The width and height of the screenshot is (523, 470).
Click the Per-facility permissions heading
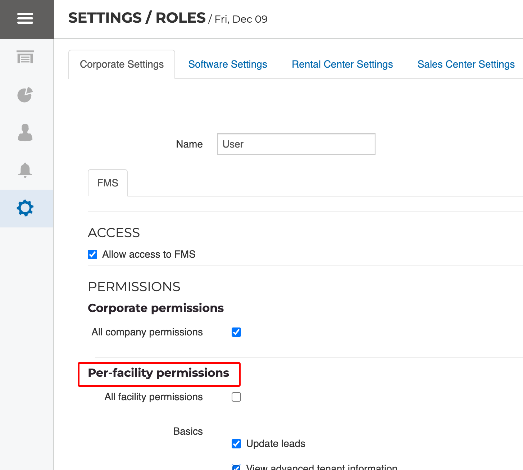click(159, 373)
